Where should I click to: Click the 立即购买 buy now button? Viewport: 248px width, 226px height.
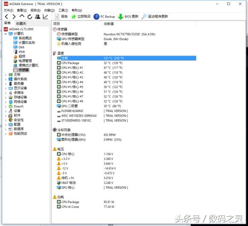(x=81, y=16)
